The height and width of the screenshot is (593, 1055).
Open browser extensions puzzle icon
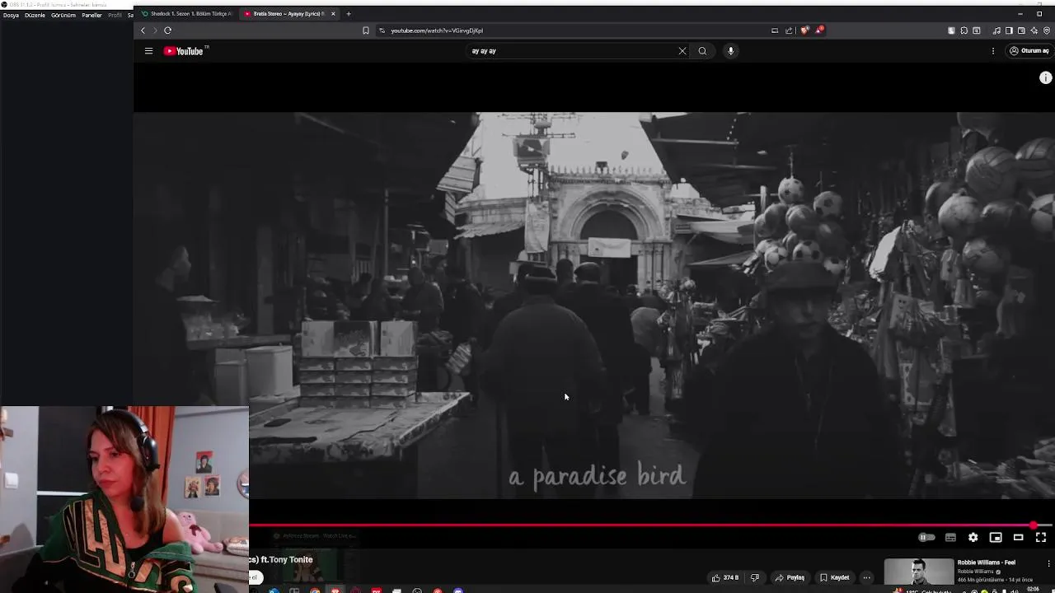[964, 30]
